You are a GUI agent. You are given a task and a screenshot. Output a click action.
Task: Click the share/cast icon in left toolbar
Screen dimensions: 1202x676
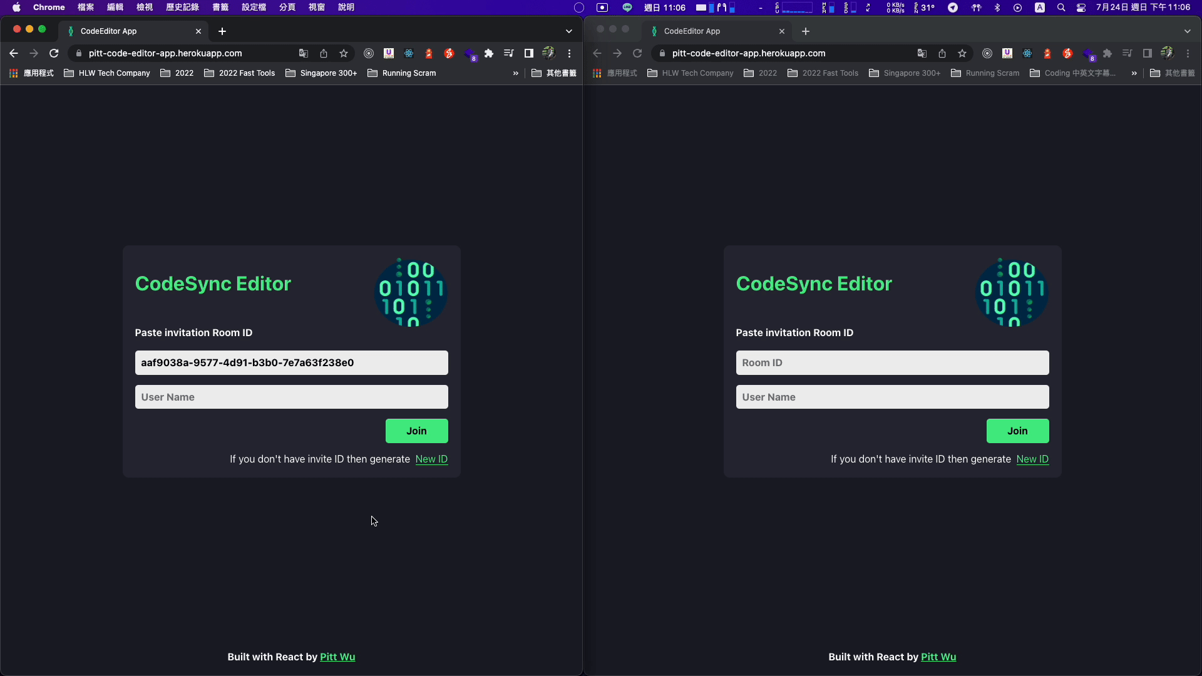tap(324, 53)
